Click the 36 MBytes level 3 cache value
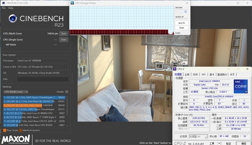This screenshot has height=145, width=252. tap(236, 129)
